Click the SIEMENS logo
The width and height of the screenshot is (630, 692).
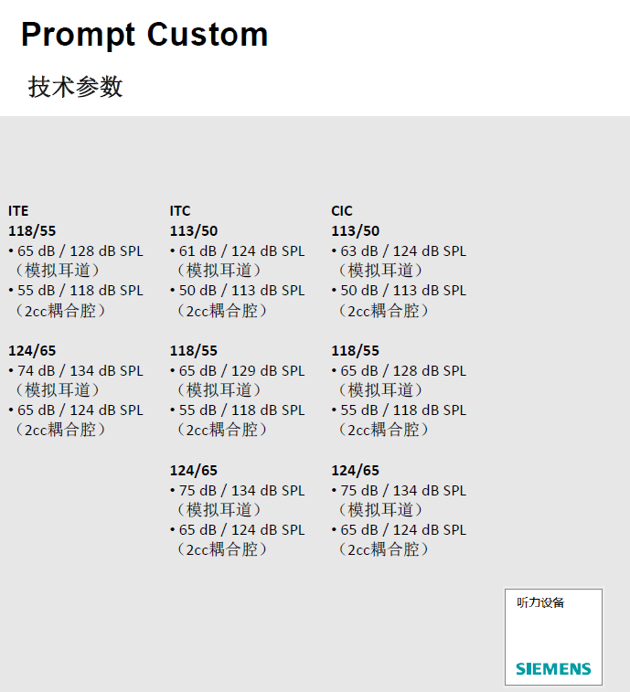tap(553, 668)
